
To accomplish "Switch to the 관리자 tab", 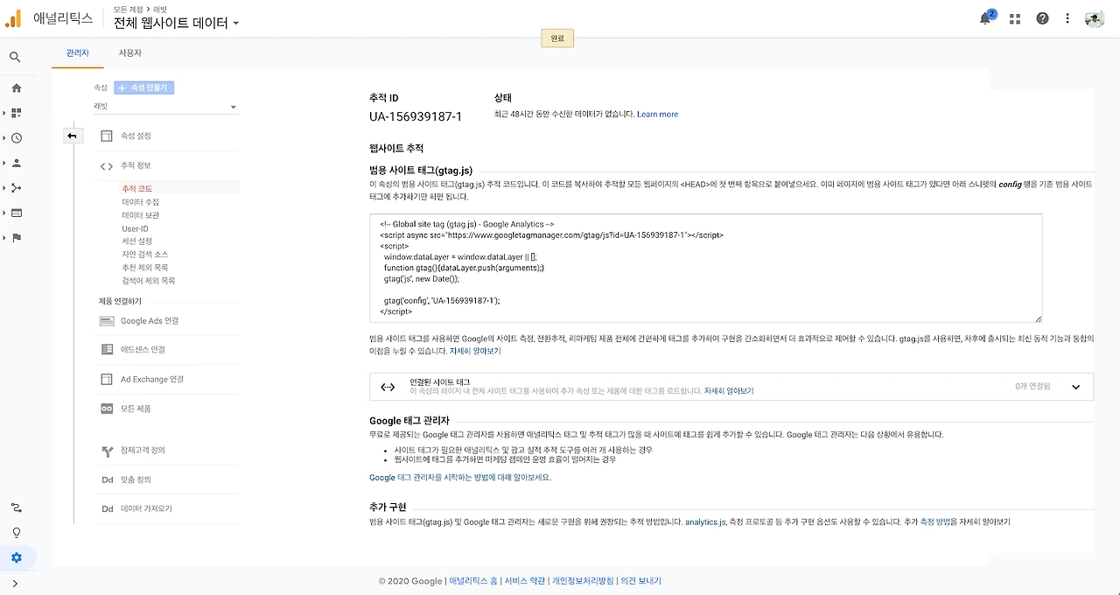I will coord(77,53).
